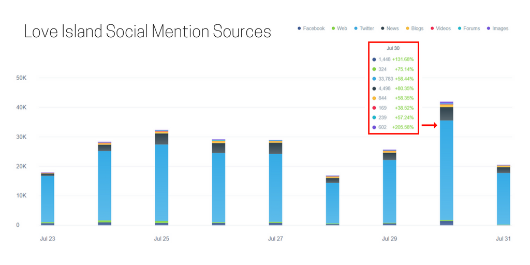Click the '+205.58%' tooltip change
The image size is (530, 265).
(x=403, y=127)
